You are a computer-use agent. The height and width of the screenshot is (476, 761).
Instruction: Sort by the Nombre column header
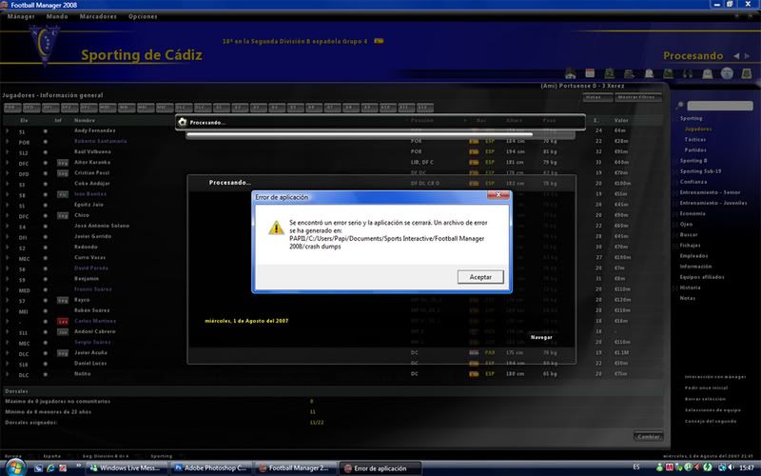pos(85,120)
